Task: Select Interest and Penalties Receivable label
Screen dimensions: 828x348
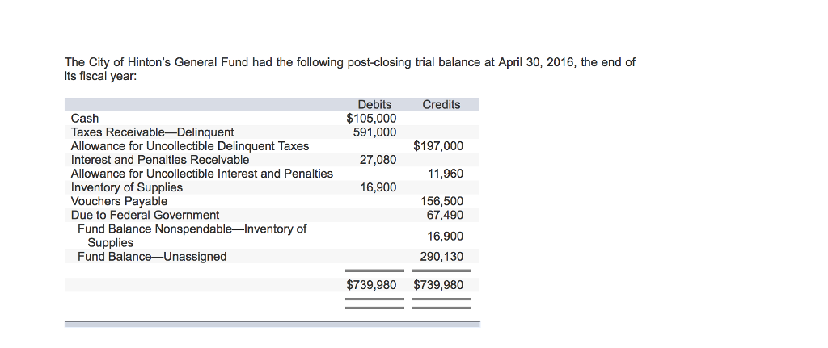Action: [x=160, y=160]
